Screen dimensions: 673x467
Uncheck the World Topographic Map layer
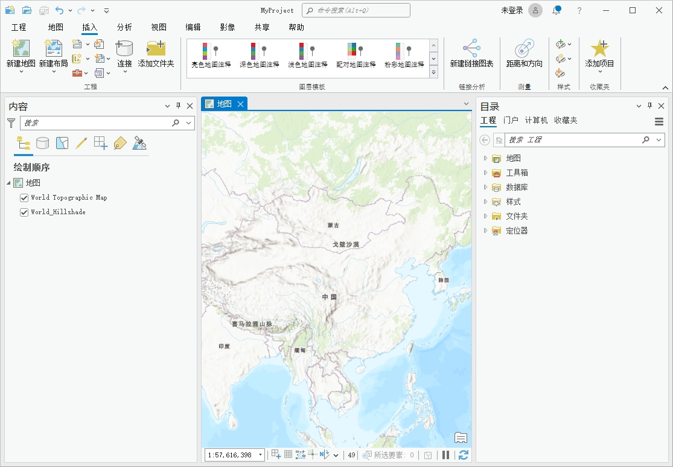24,198
